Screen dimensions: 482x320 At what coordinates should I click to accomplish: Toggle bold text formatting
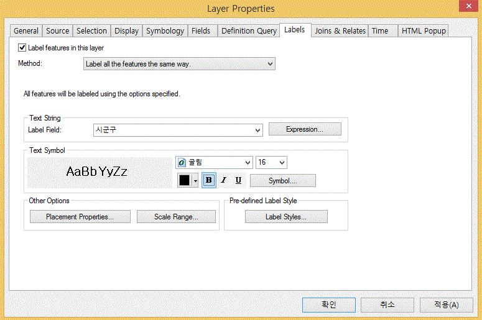(x=209, y=180)
